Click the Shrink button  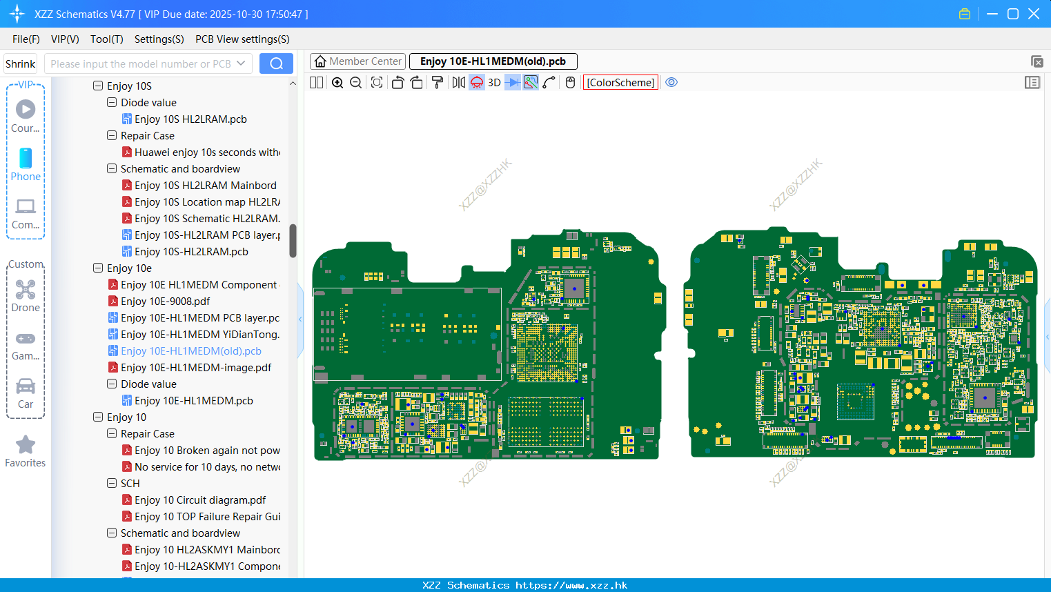tap(20, 63)
